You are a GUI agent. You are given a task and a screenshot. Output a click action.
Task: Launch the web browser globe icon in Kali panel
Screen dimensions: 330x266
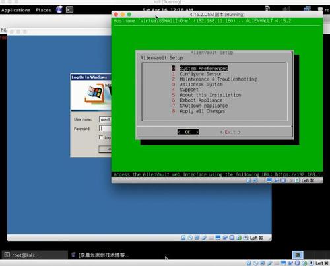(59, 9)
